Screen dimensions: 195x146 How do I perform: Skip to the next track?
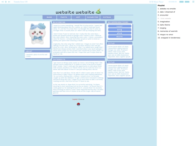click(x=9, y=2)
